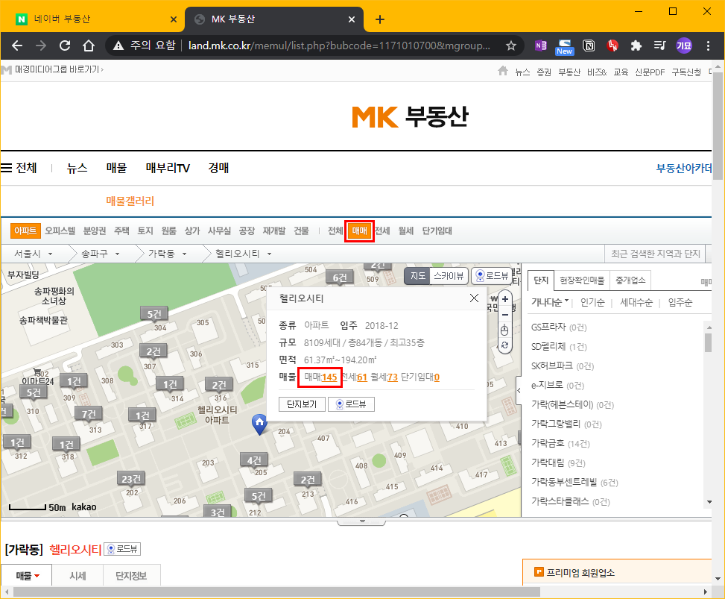The height and width of the screenshot is (599, 725).
Task: Select the 월세 deal type filter
Action: click(x=406, y=230)
